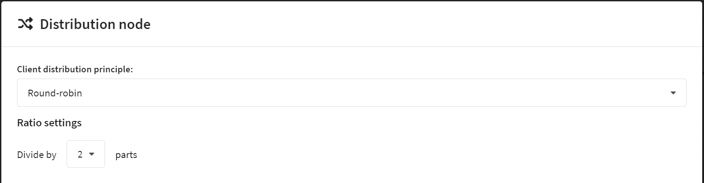Click the Client distribution principle label
704x183 pixels.
tap(75, 69)
